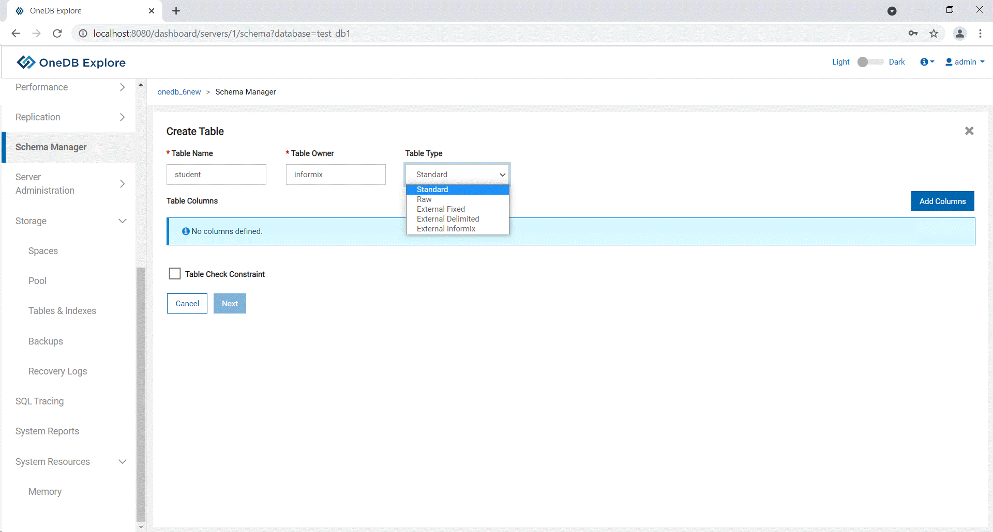Click the password key icon in address bar
This screenshot has width=993, height=532.
tap(913, 34)
